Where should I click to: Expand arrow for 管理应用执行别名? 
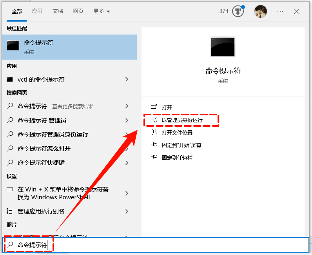point(127,211)
